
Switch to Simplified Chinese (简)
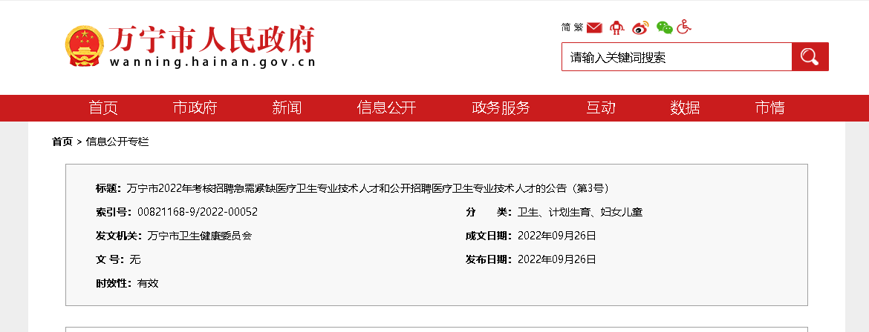click(566, 27)
